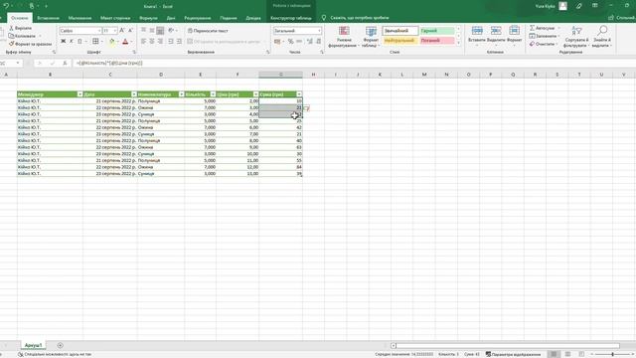This screenshot has height=358, width=636.
Task: Toggle middle vertical alignment
Action: (x=152, y=31)
